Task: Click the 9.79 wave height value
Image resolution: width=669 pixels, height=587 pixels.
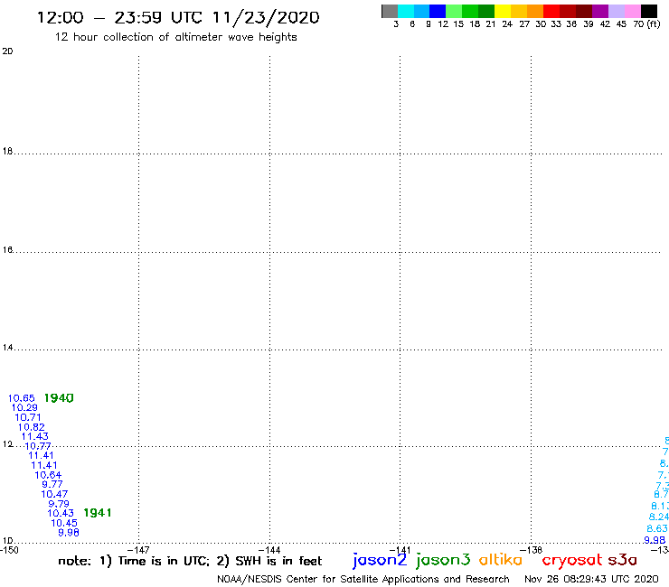Action: 59,504
